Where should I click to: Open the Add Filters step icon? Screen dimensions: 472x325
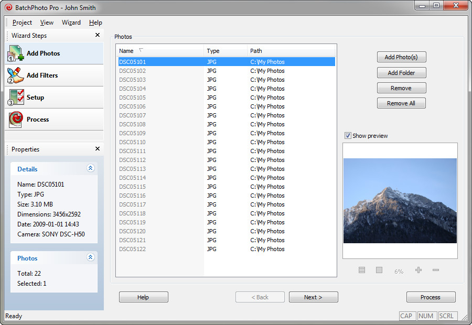pyautogui.click(x=16, y=75)
